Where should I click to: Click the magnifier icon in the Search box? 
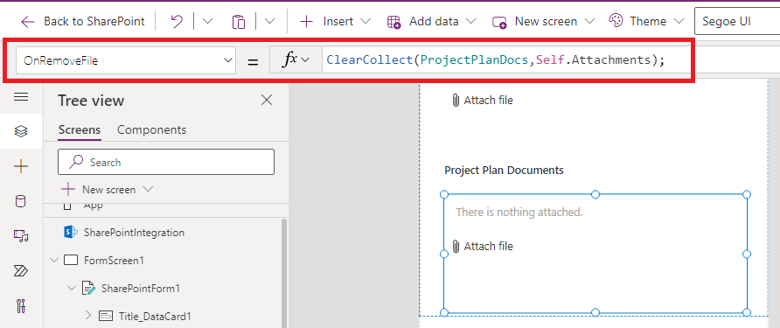click(x=75, y=162)
